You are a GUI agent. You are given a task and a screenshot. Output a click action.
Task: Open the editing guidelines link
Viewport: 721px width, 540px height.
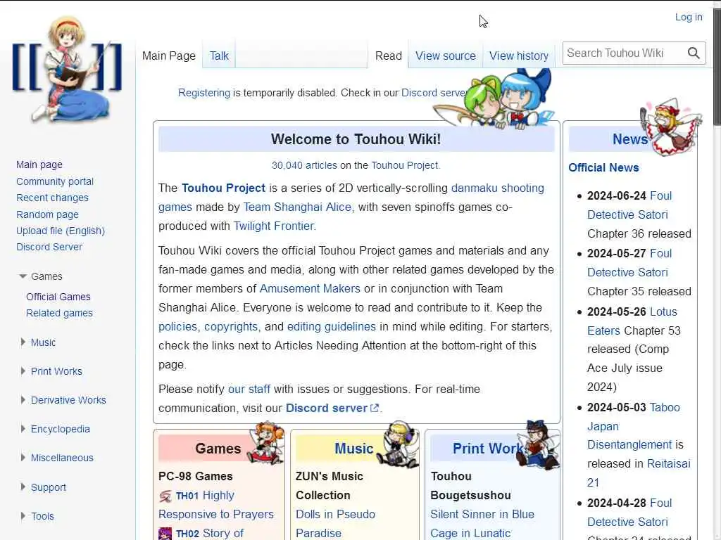click(332, 326)
